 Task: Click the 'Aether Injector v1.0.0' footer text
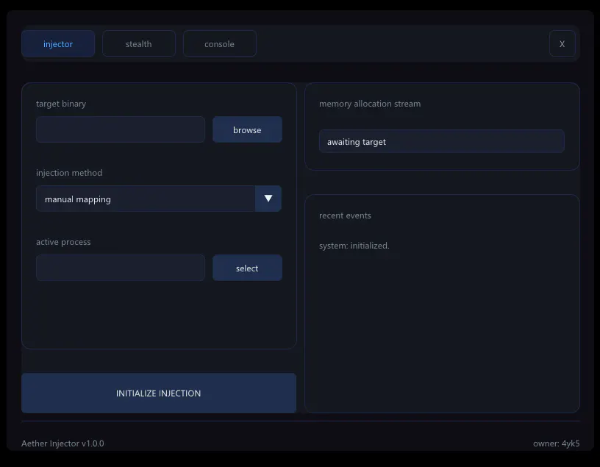63,443
